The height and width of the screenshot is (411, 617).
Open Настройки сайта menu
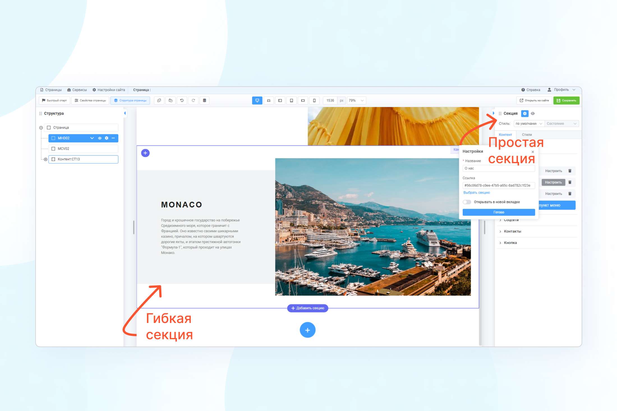click(109, 90)
